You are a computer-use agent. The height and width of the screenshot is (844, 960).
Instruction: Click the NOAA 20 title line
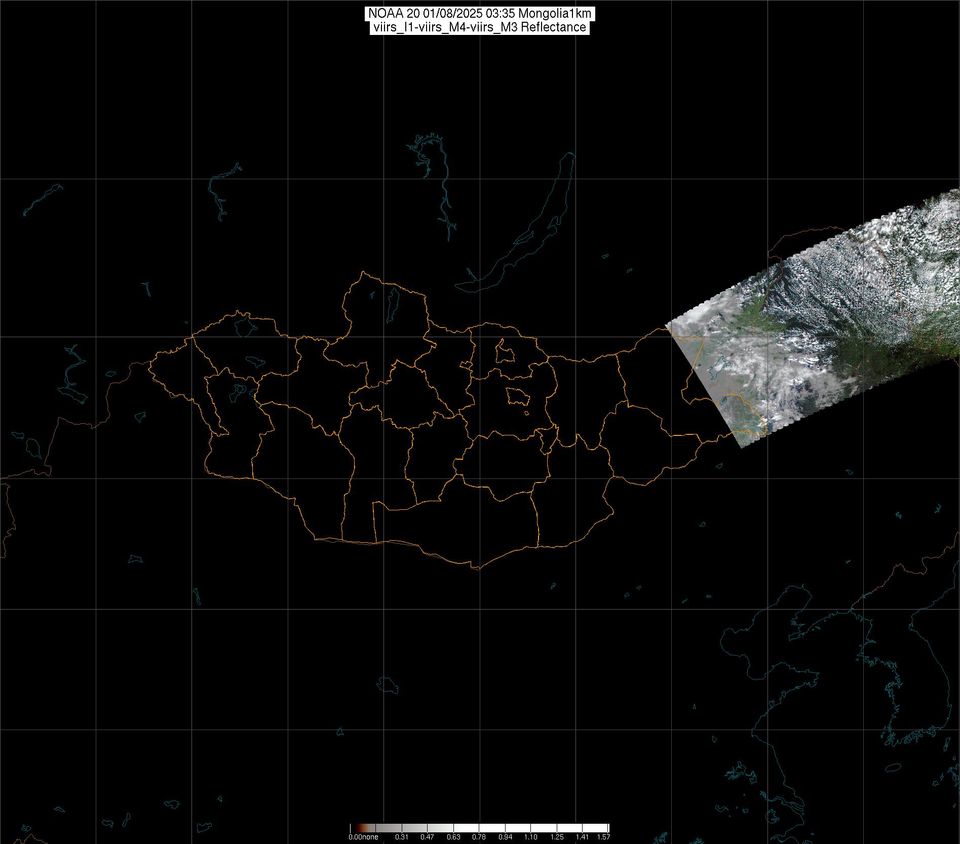[x=479, y=14]
